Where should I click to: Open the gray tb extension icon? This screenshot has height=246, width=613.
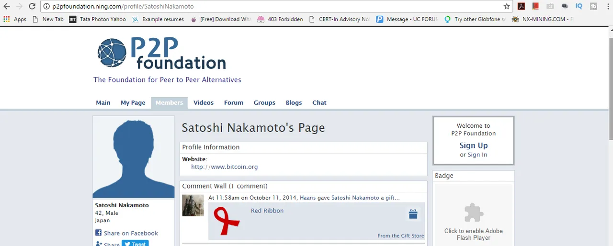click(x=594, y=6)
